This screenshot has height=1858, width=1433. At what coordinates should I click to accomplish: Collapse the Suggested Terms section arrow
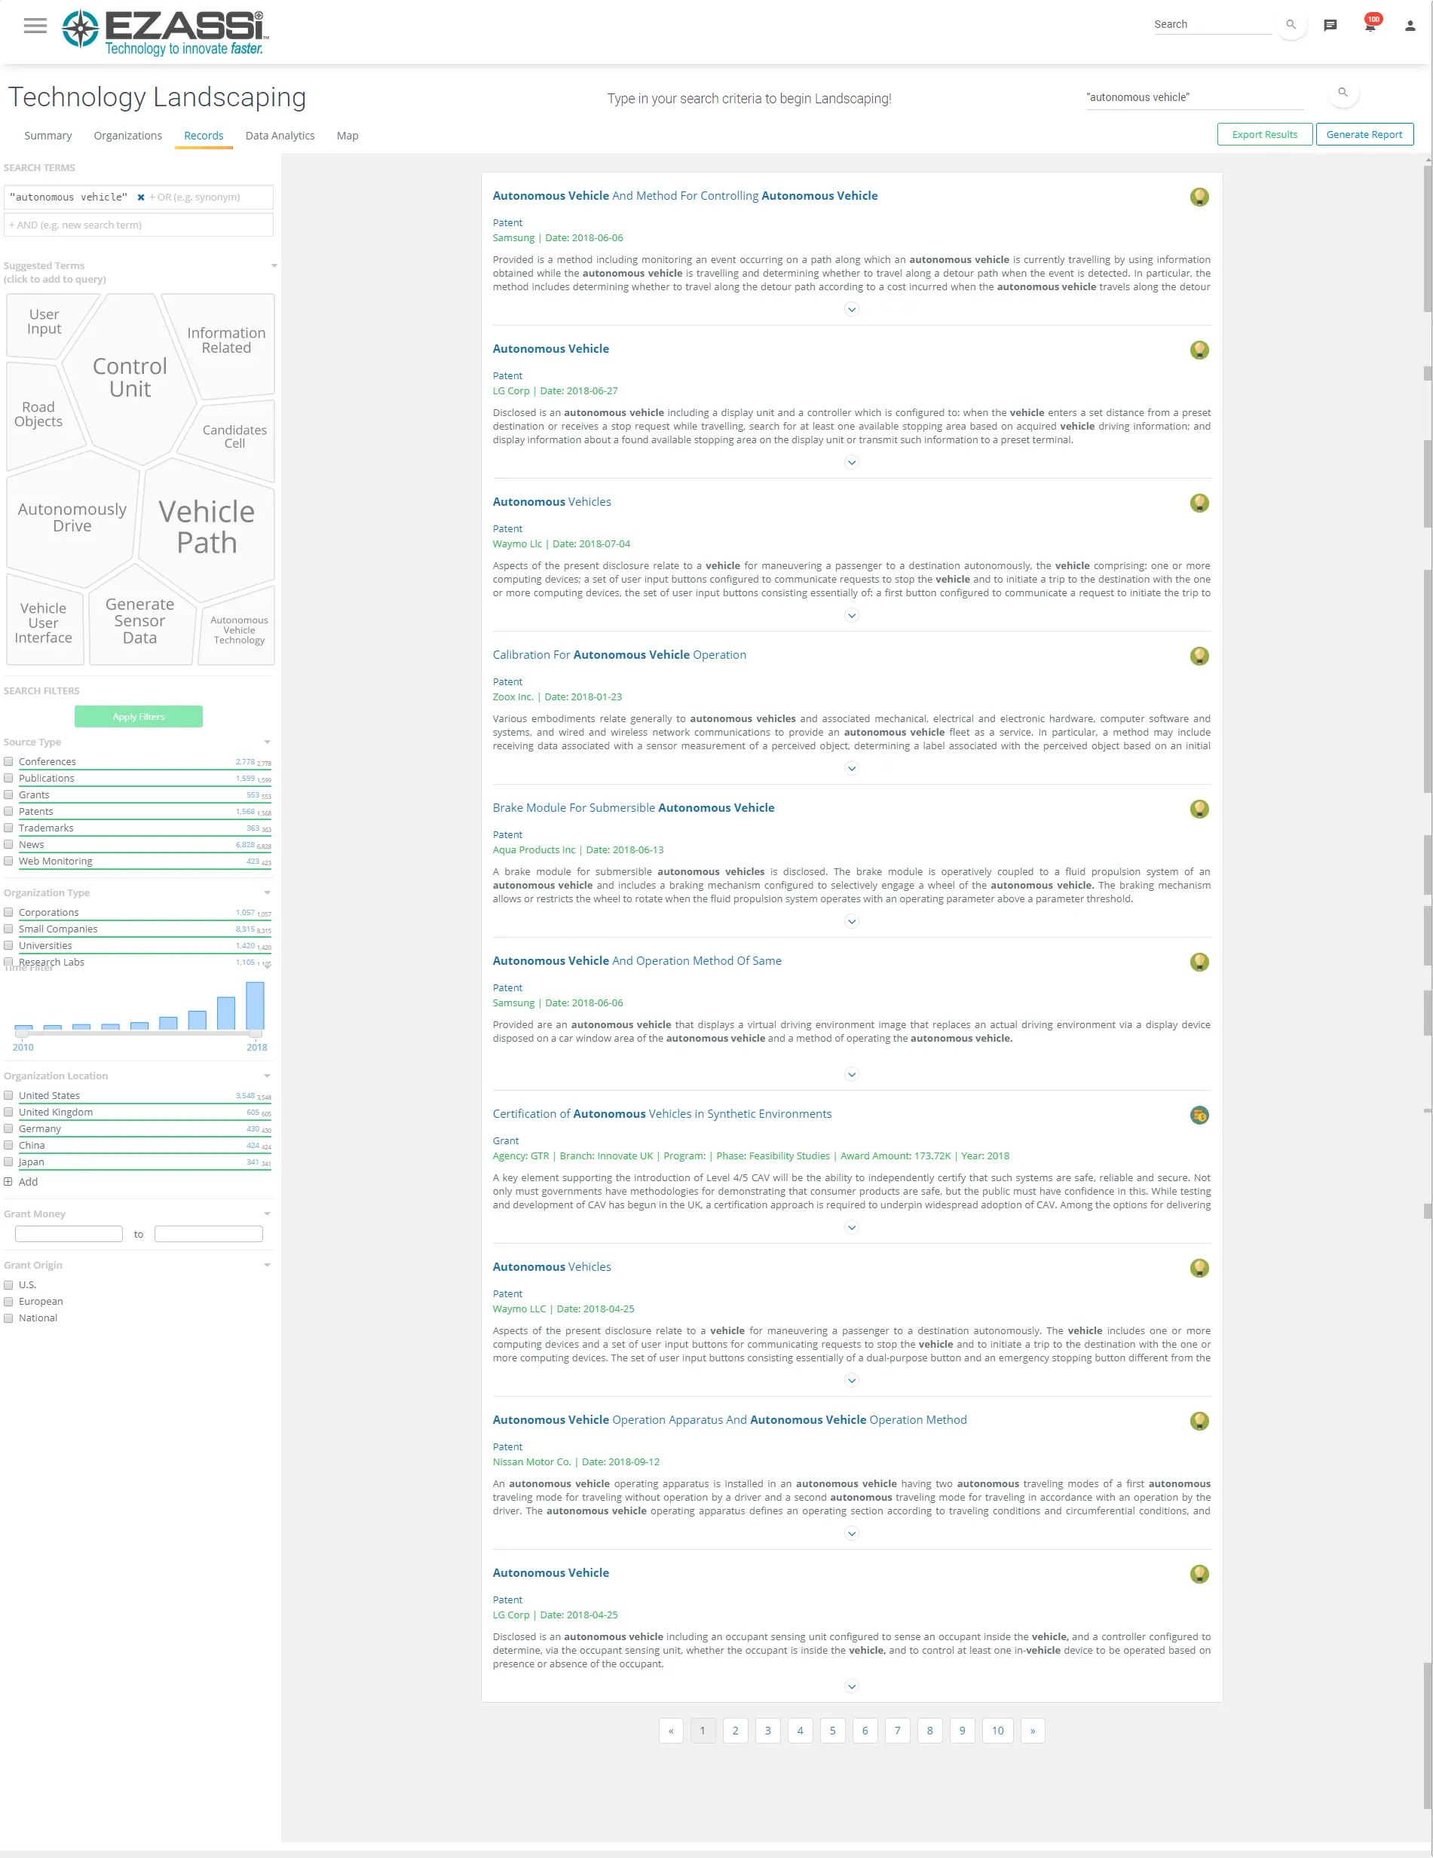(x=274, y=266)
